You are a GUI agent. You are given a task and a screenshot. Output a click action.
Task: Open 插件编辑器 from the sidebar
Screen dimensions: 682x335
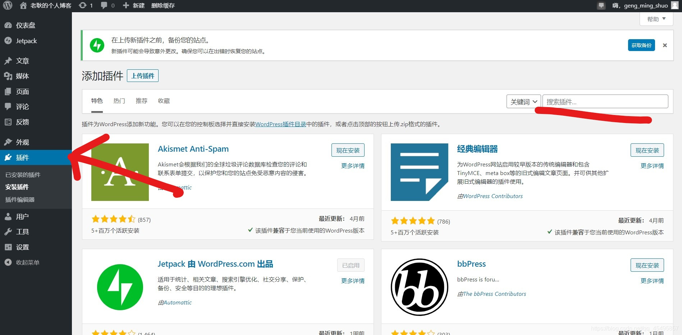pos(20,199)
